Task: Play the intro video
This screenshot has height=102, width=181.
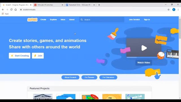Action: pyautogui.click(x=144, y=48)
